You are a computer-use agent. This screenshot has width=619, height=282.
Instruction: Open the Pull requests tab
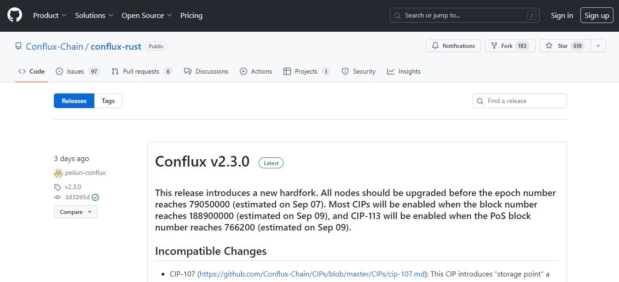(142, 71)
